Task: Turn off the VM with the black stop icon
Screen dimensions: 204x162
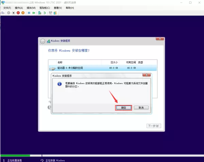Action: click(13, 13)
